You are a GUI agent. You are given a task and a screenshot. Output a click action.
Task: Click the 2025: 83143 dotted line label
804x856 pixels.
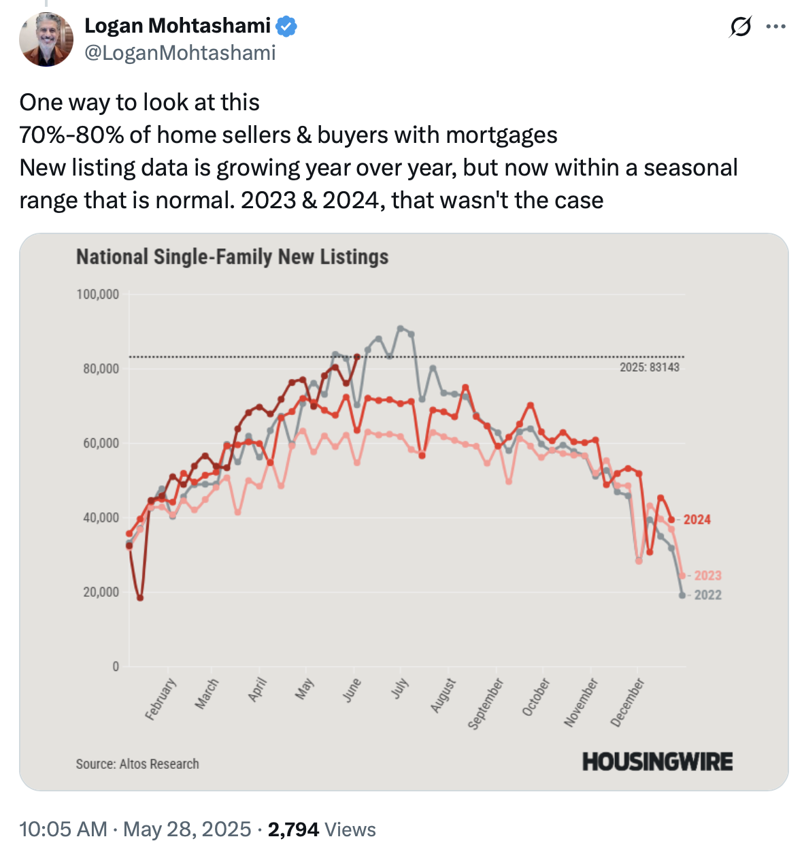(649, 367)
